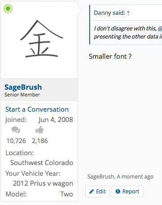Image resolution: width=162 pixels, height=205 pixels.
Task: Open SageBrush's avatar image
Action: click(39, 40)
